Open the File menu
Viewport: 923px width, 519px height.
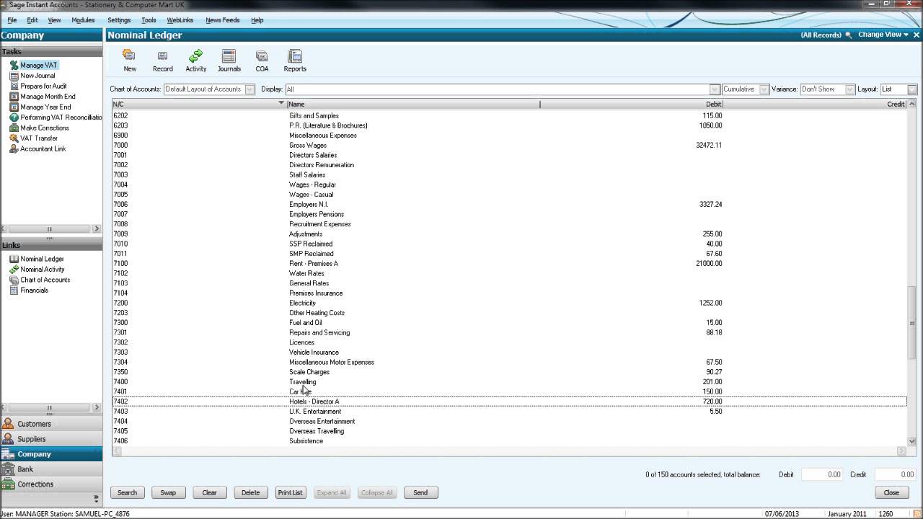coord(12,20)
